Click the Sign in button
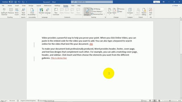 pos(156,2)
